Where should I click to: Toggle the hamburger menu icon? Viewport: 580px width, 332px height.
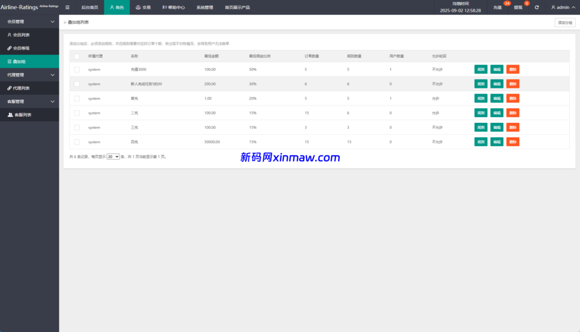click(x=67, y=7)
